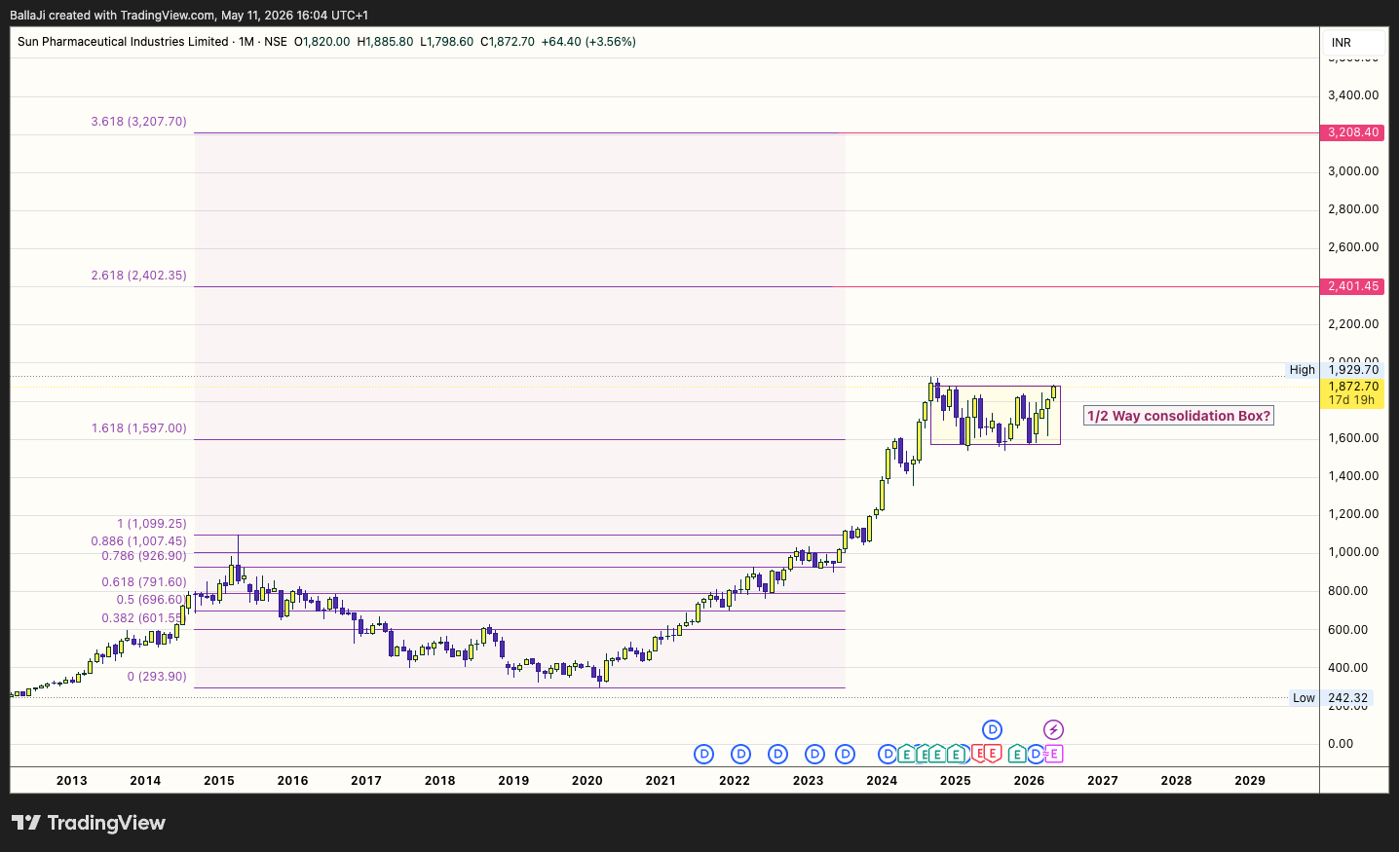1399x852 pixels.
Task: Select the leftmost dividend D marker
Action: pyautogui.click(x=704, y=754)
